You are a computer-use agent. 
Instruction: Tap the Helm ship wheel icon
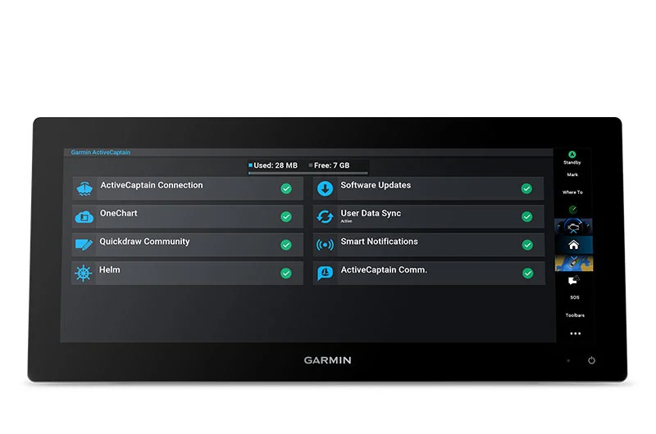[x=84, y=274]
